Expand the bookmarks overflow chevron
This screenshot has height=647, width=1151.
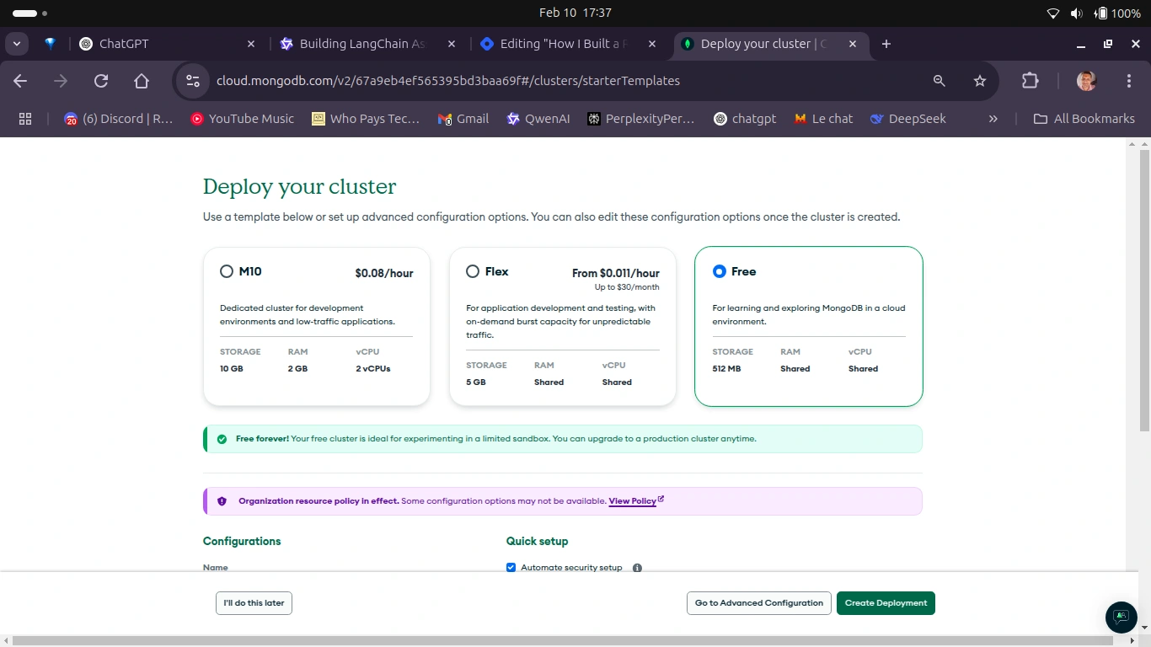[x=993, y=119]
